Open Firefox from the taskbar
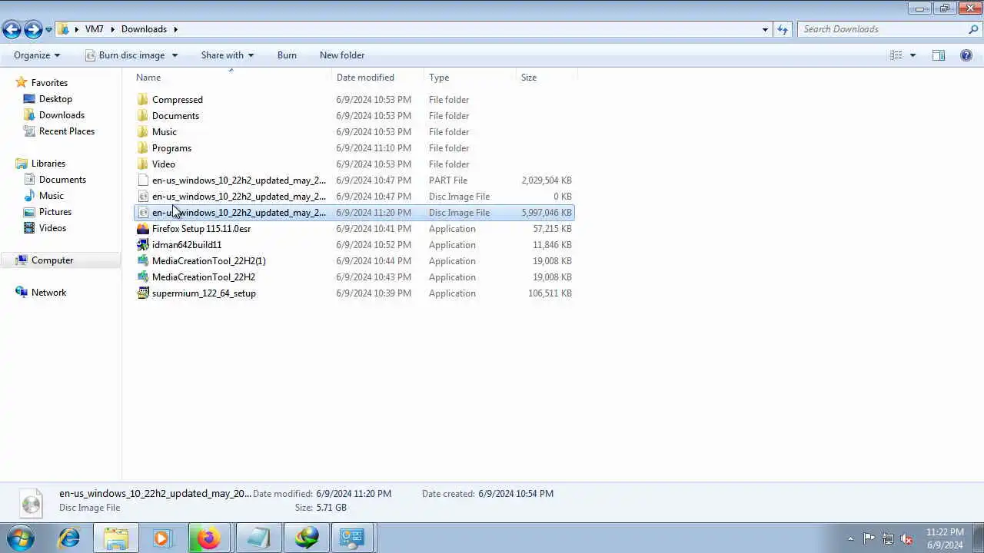 pyautogui.click(x=208, y=538)
